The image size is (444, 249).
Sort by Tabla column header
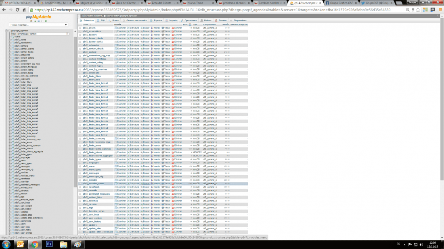[x=86, y=25]
